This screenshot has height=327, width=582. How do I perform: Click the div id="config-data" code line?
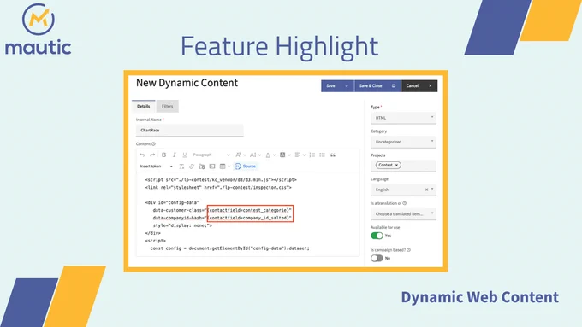(x=172, y=202)
